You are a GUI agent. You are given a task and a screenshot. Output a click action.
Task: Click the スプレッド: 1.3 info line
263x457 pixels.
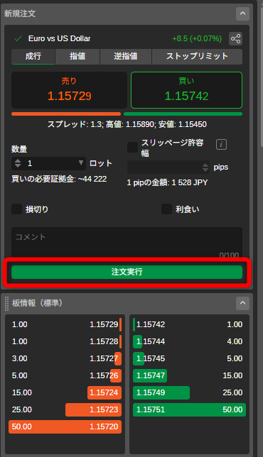tap(127, 124)
